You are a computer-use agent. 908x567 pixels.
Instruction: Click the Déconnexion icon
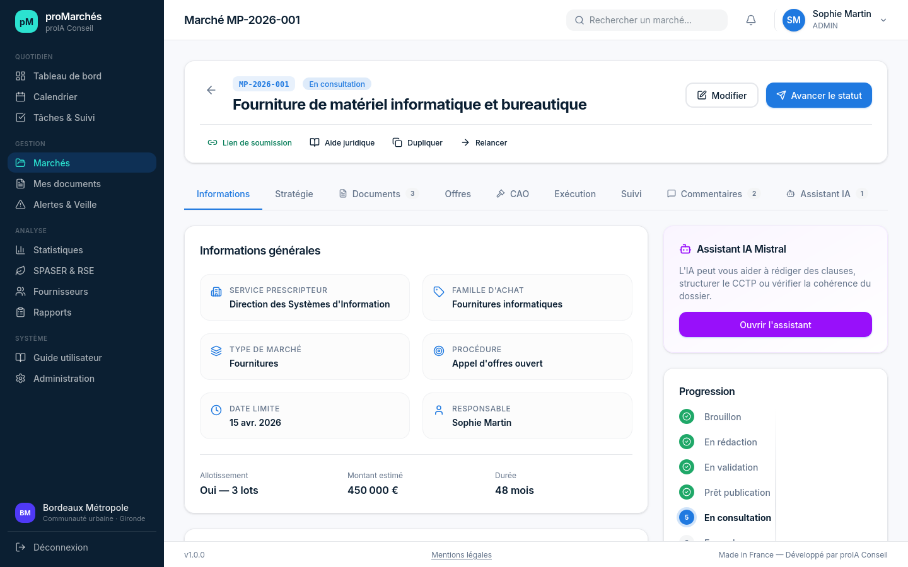(20, 547)
